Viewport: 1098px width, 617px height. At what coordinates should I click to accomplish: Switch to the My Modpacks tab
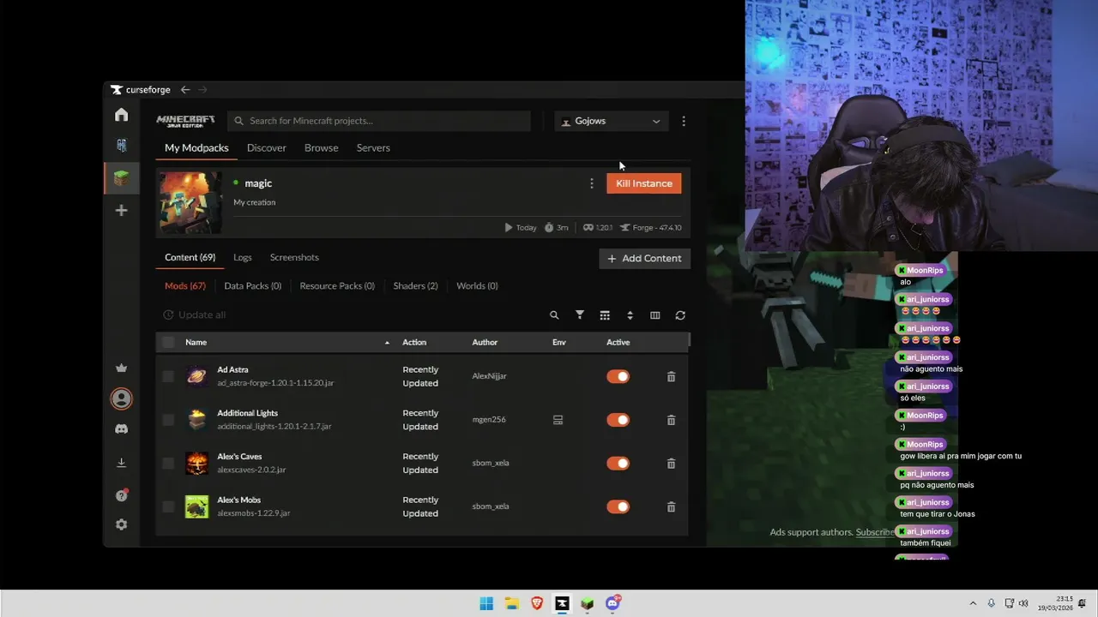[196, 147]
